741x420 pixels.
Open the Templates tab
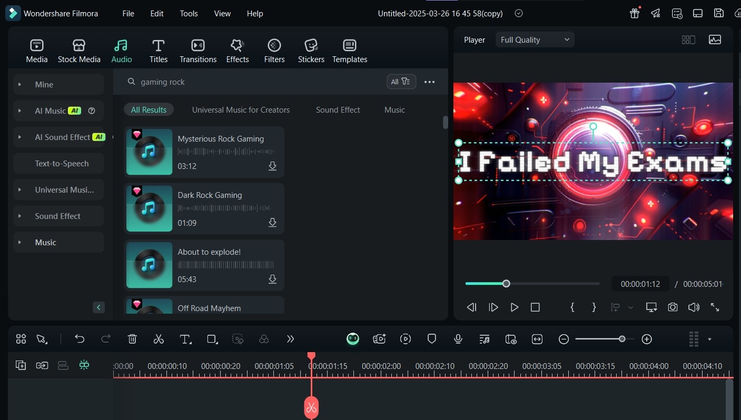click(x=350, y=51)
